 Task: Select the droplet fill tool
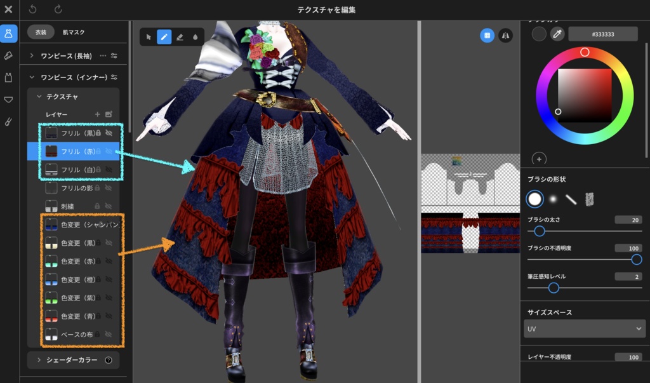tap(196, 37)
